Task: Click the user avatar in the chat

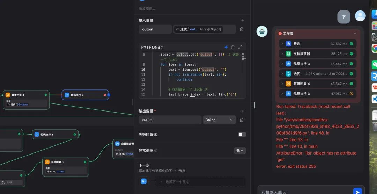Action: [x=360, y=16]
